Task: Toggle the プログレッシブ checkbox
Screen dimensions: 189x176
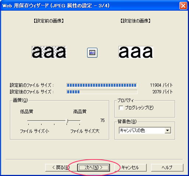Action: tap(121, 108)
